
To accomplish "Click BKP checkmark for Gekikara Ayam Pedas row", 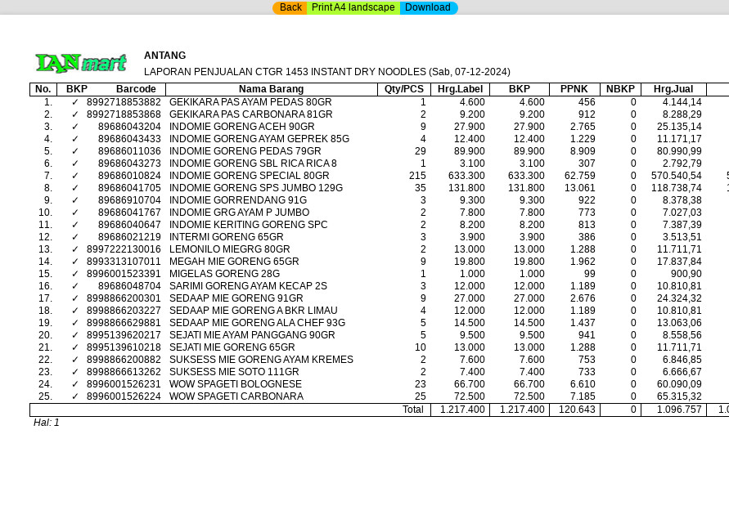I will (75, 102).
